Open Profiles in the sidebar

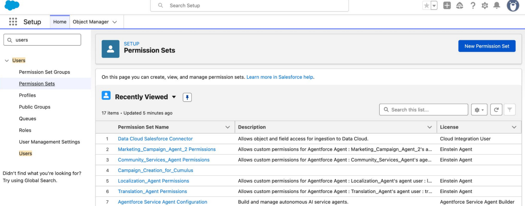[27, 95]
